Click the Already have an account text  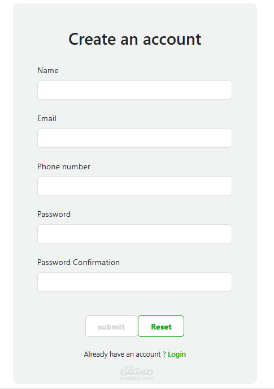(x=122, y=354)
